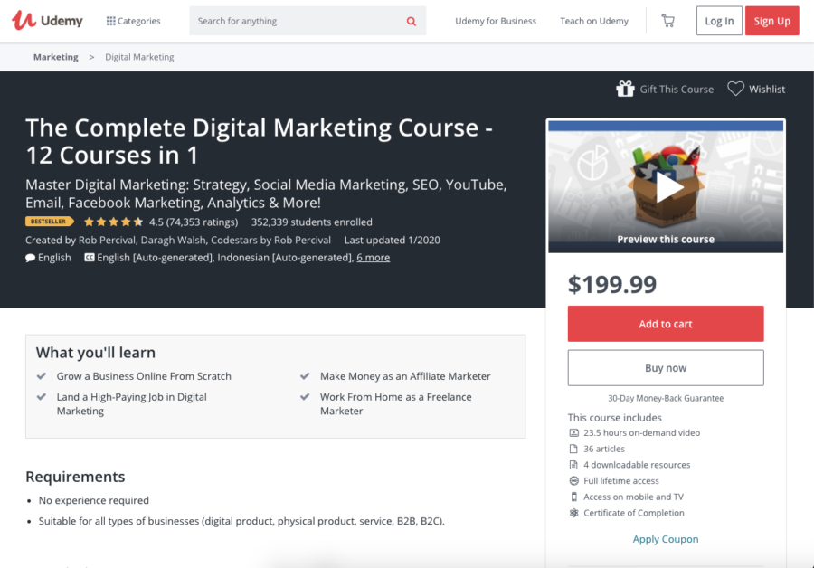
Task: Click the Log In button
Action: (719, 21)
